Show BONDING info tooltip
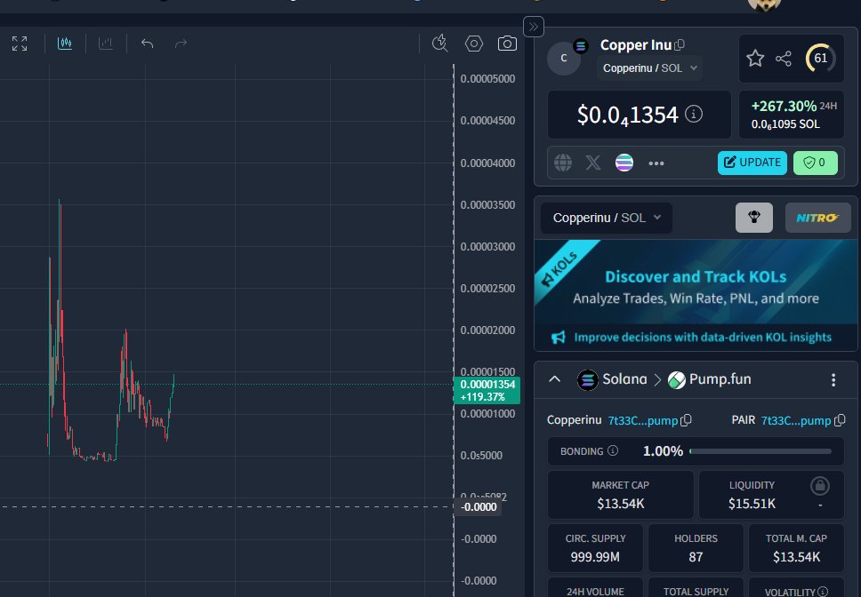Image resolution: width=861 pixels, height=597 pixels. click(613, 450)
